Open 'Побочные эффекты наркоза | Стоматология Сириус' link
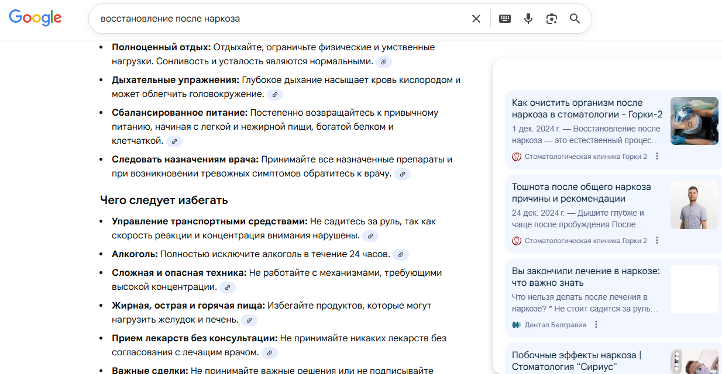This screenshot has height=374, width=722. click(576, 361)
